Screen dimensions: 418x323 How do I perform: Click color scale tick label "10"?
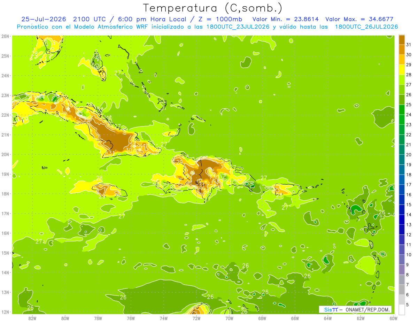tap(409, 255)
